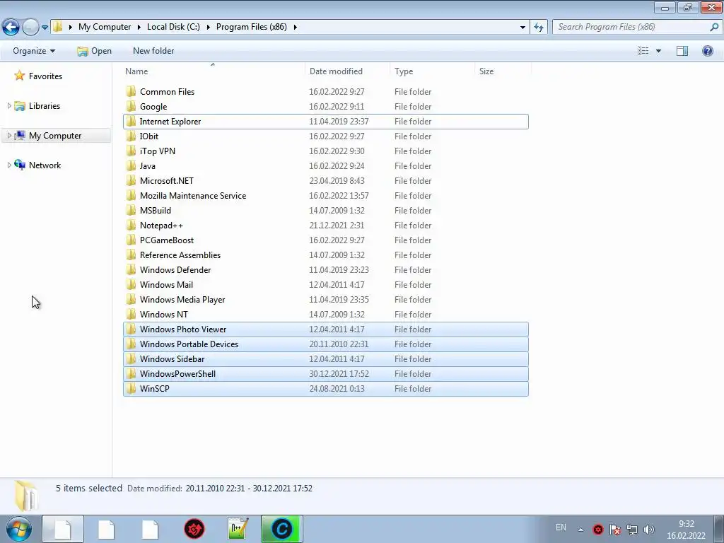Select the Google folder icon
The height and width of the screenshot is (543, 724).
(131, 106)
